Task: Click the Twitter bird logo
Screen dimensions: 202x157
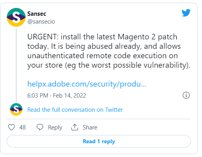Action: point(186,13)
